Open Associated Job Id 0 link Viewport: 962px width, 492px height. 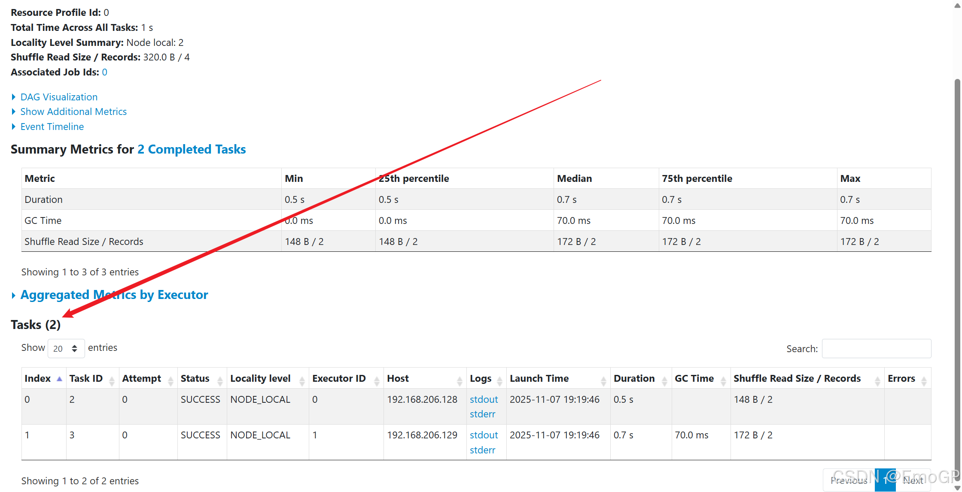click(x=104, y=72)
